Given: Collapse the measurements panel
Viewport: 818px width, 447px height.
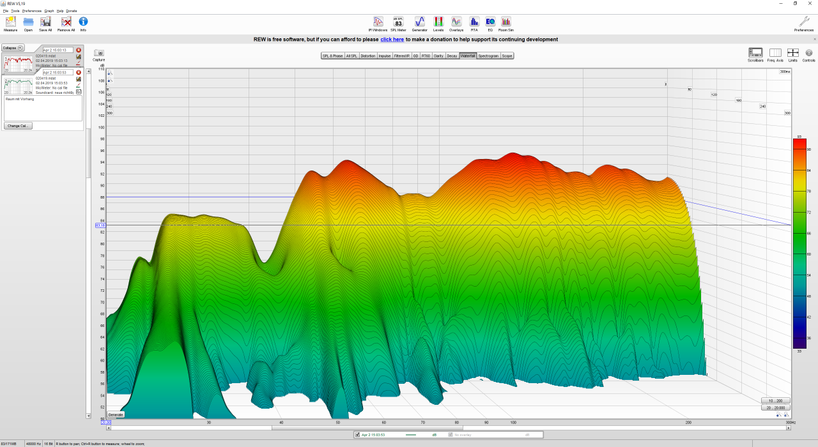Looking at the screenshot, I should pyautogui.click(x=13, y=48).
